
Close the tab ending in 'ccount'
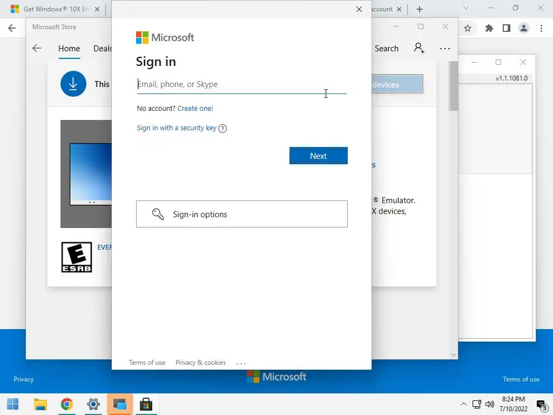(399, 10)
